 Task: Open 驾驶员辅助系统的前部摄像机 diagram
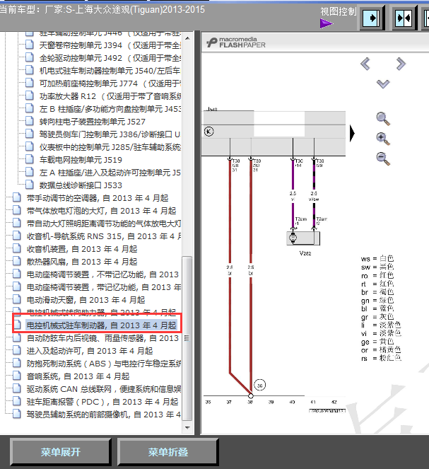point(104,415)
